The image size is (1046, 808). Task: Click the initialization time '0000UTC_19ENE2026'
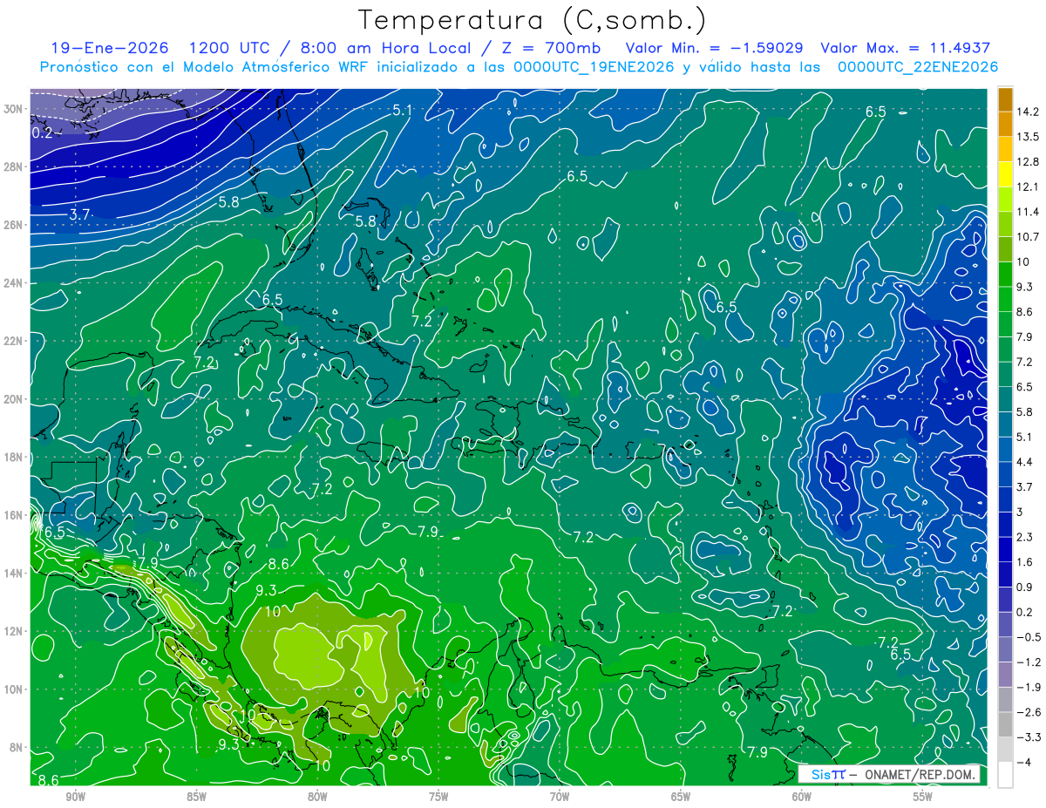point(594,67)
